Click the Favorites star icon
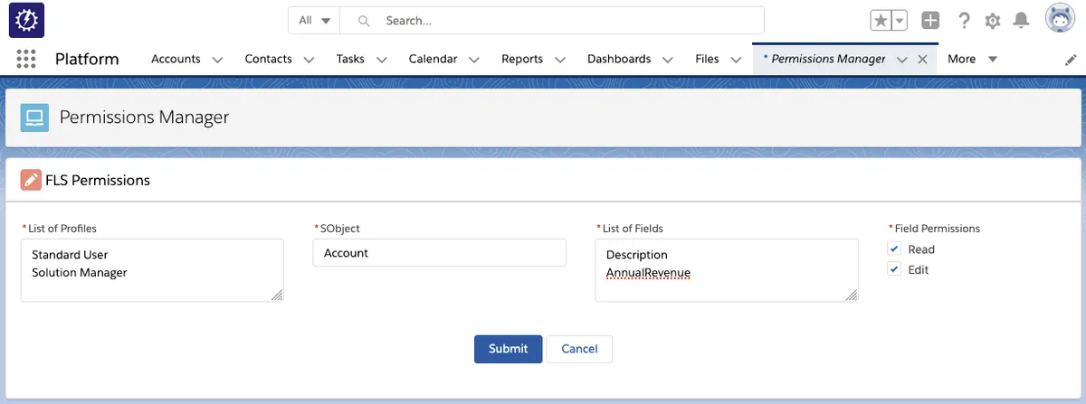This screenshot has height=404, width=1086. tap(881, 20)
